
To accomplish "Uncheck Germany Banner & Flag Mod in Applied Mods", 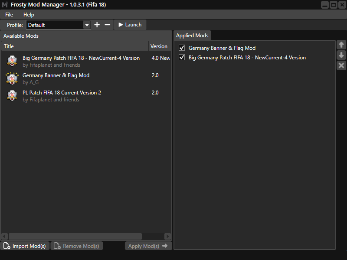I will 182,48.
